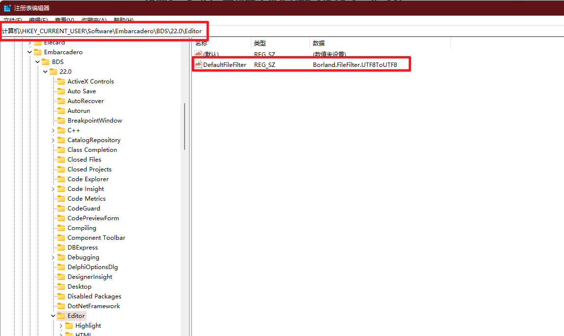Screen dimensions: 564x336
Task: Click the Compiling folder icon
Action: 61,228
